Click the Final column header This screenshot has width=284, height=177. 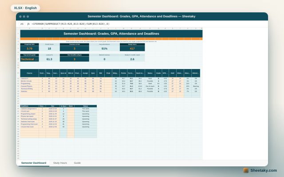tap(108, 73)
